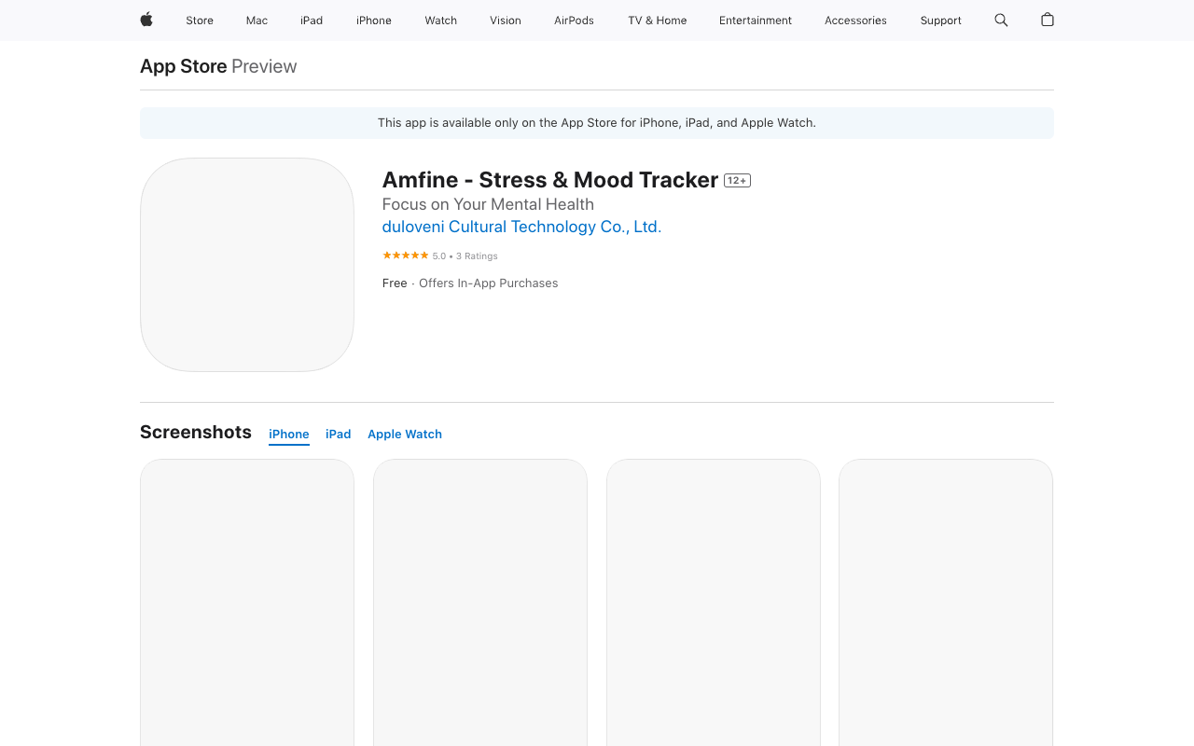Open the Store menu

coord(200,21)
